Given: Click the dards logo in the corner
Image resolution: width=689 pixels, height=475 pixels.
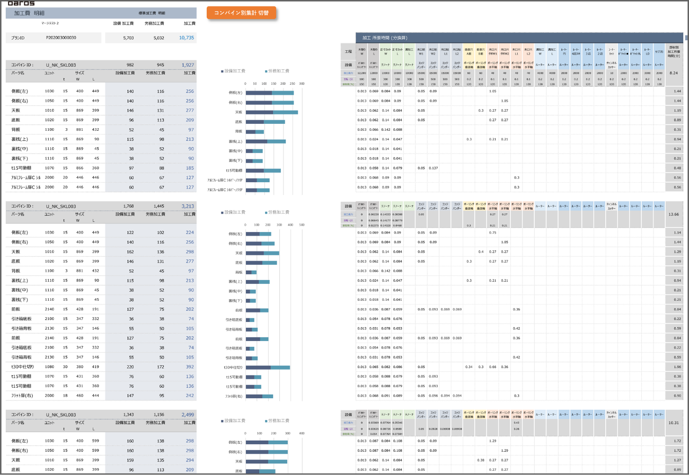Looking at the screenshot, I should point(22,3).
